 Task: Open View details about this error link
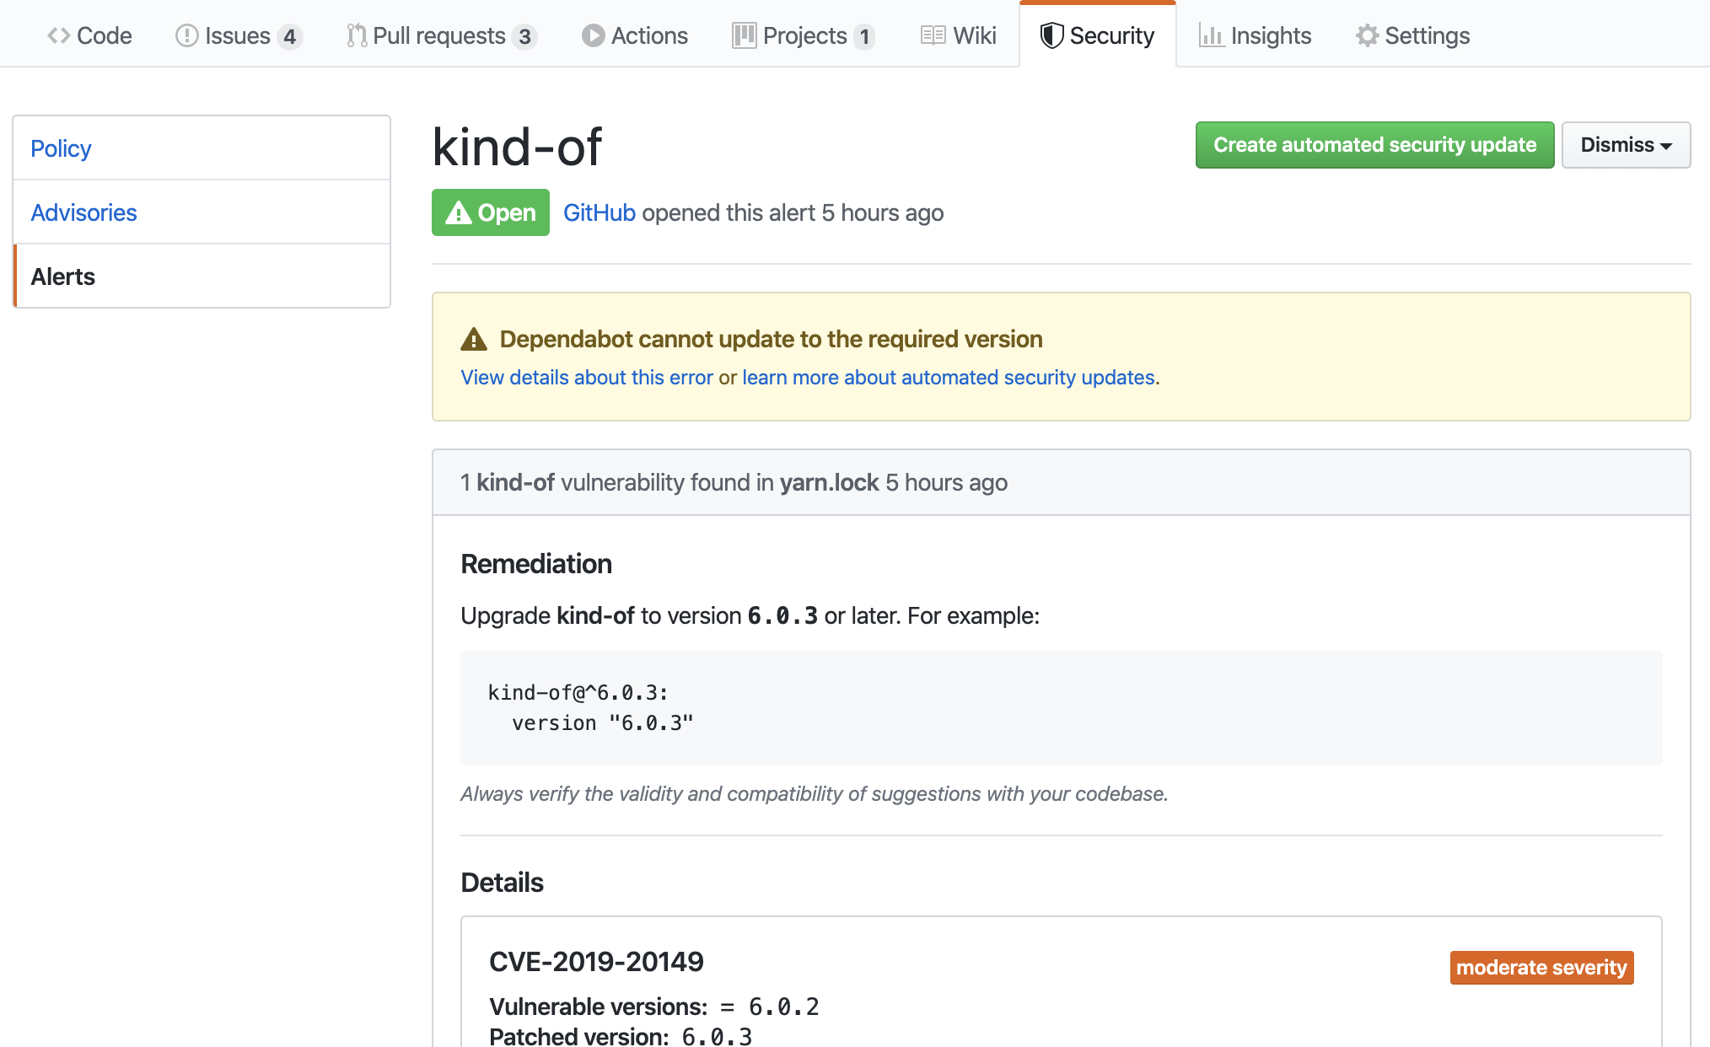(x=587, y=378)
